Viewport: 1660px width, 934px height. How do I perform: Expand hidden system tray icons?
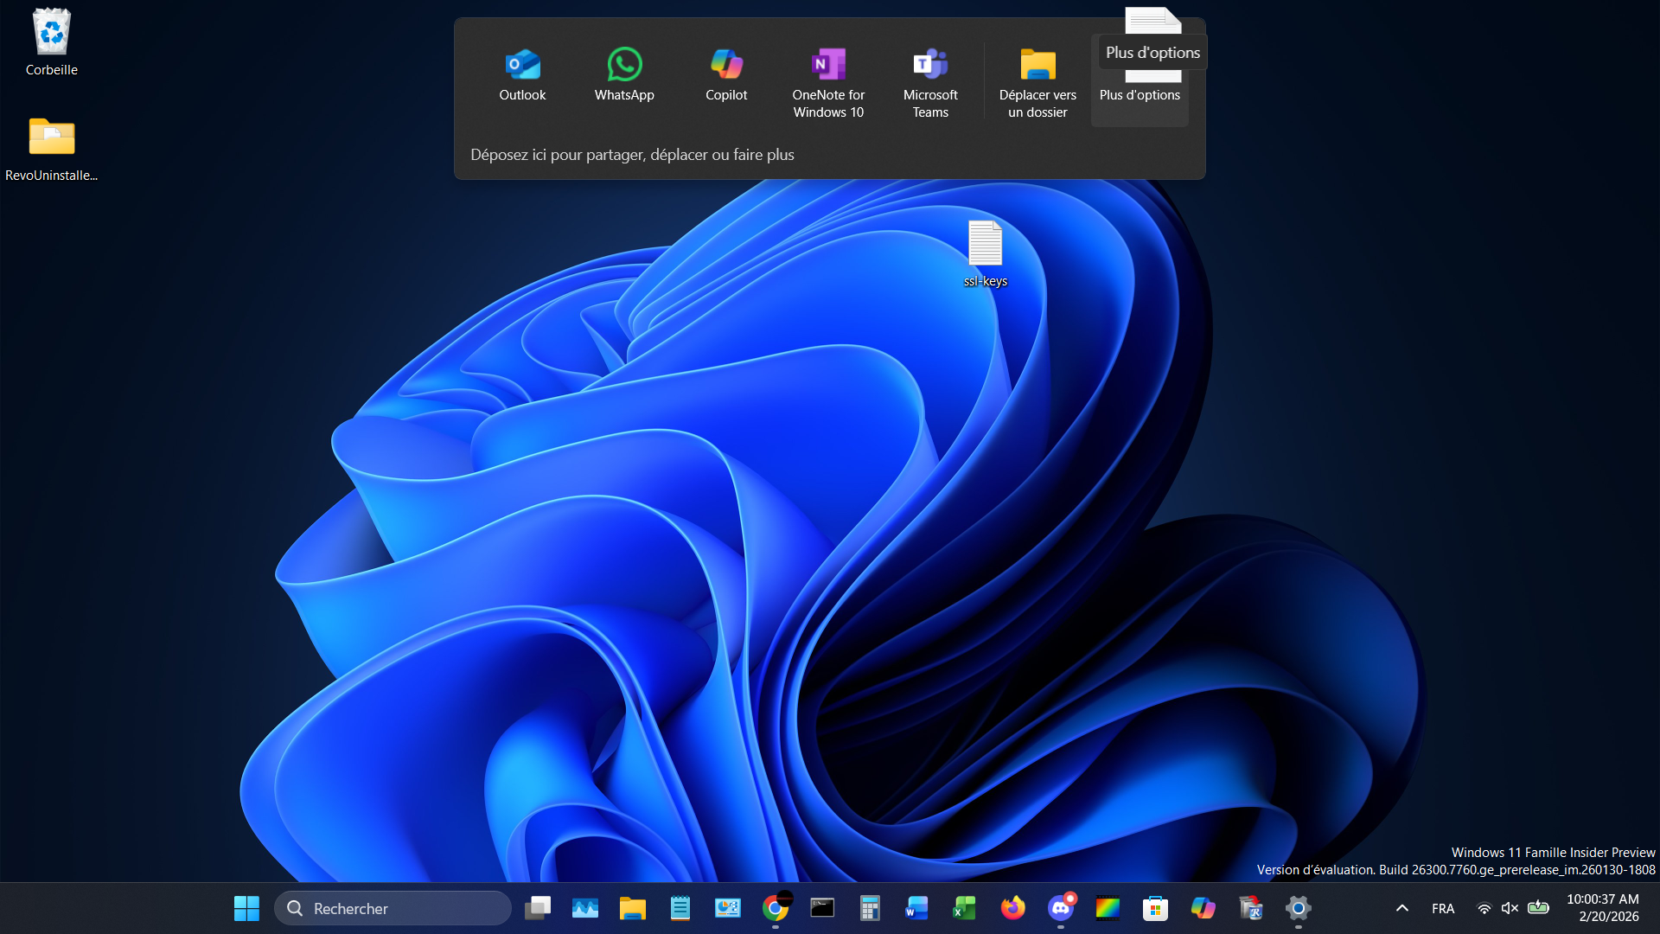pos(1401,908)
